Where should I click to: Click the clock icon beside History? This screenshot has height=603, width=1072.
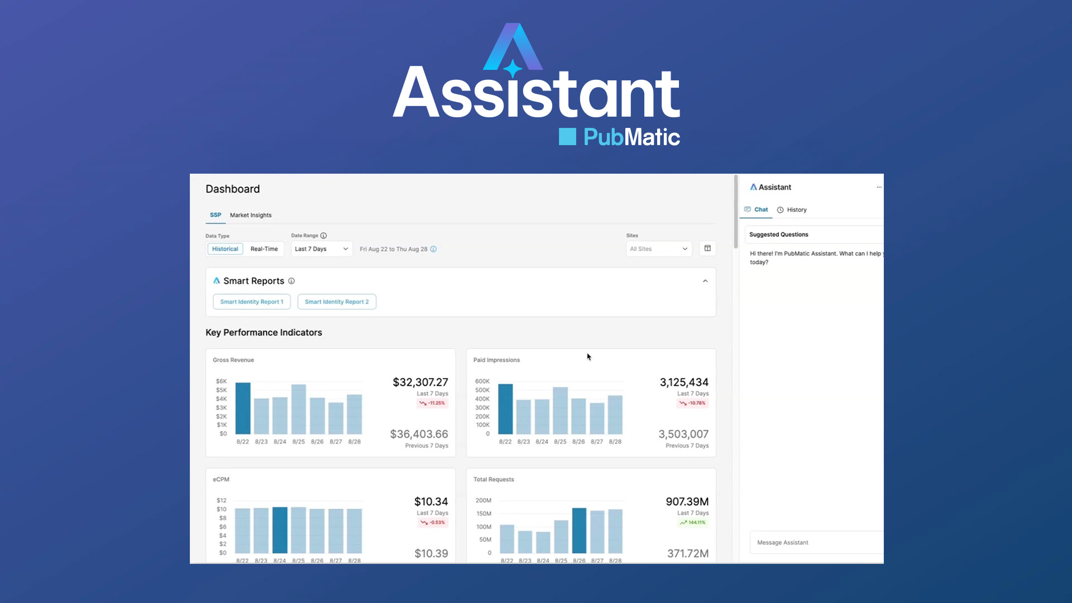coord(781,209)
